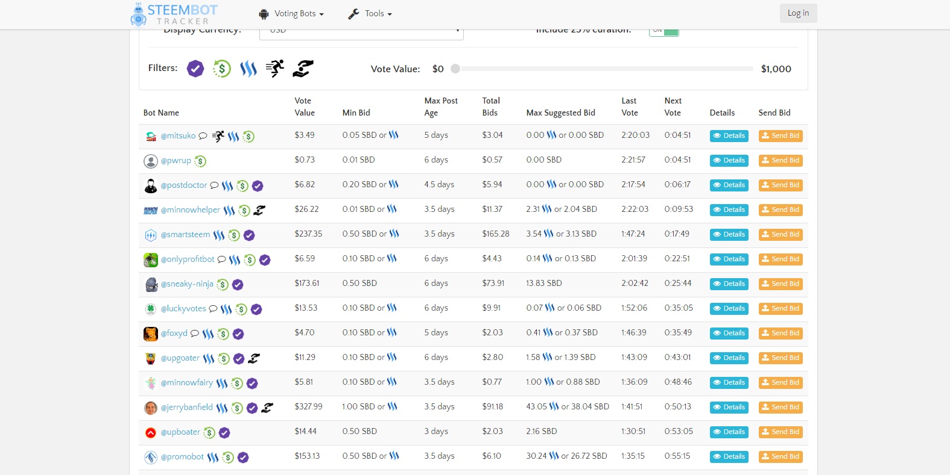Image resolution: width=950 pixels, height=475 pixels.
Task: Click Steem logo icon in @smartsteem row
Action: point(219,235)
